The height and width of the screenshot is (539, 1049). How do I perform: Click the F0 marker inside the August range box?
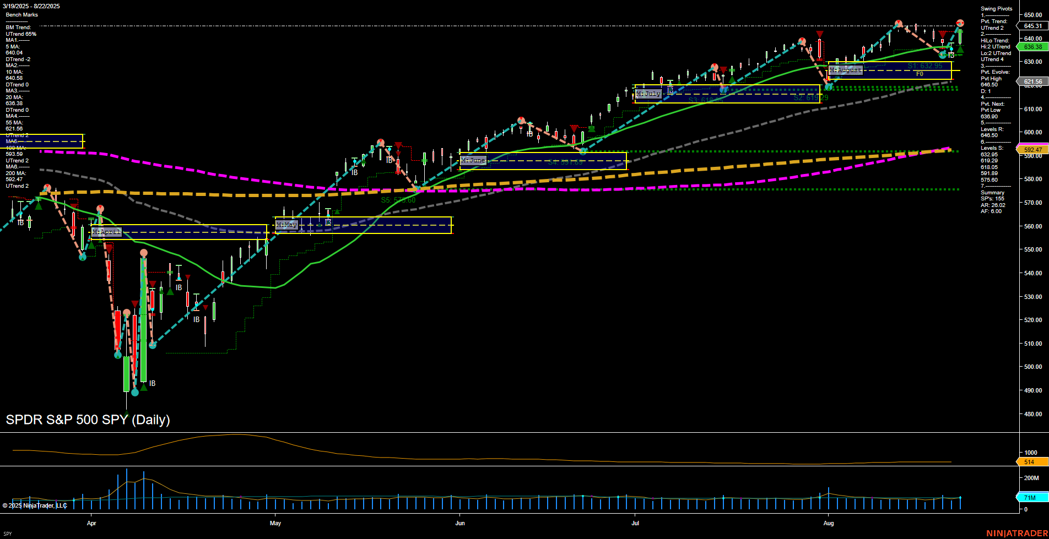(x=919, y=73)
